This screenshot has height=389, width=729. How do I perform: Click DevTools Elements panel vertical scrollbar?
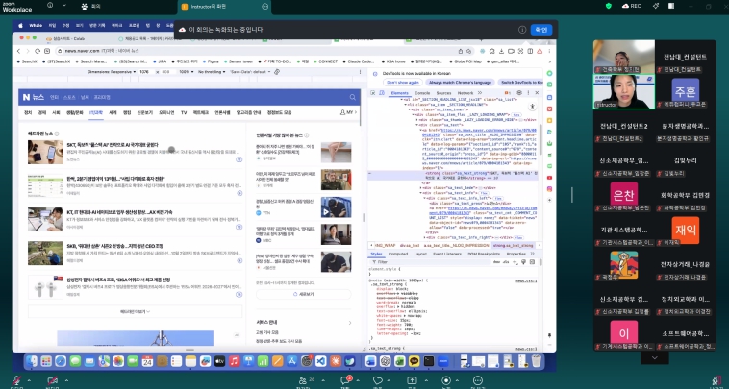pyautogui.click(x=540, y=139)
